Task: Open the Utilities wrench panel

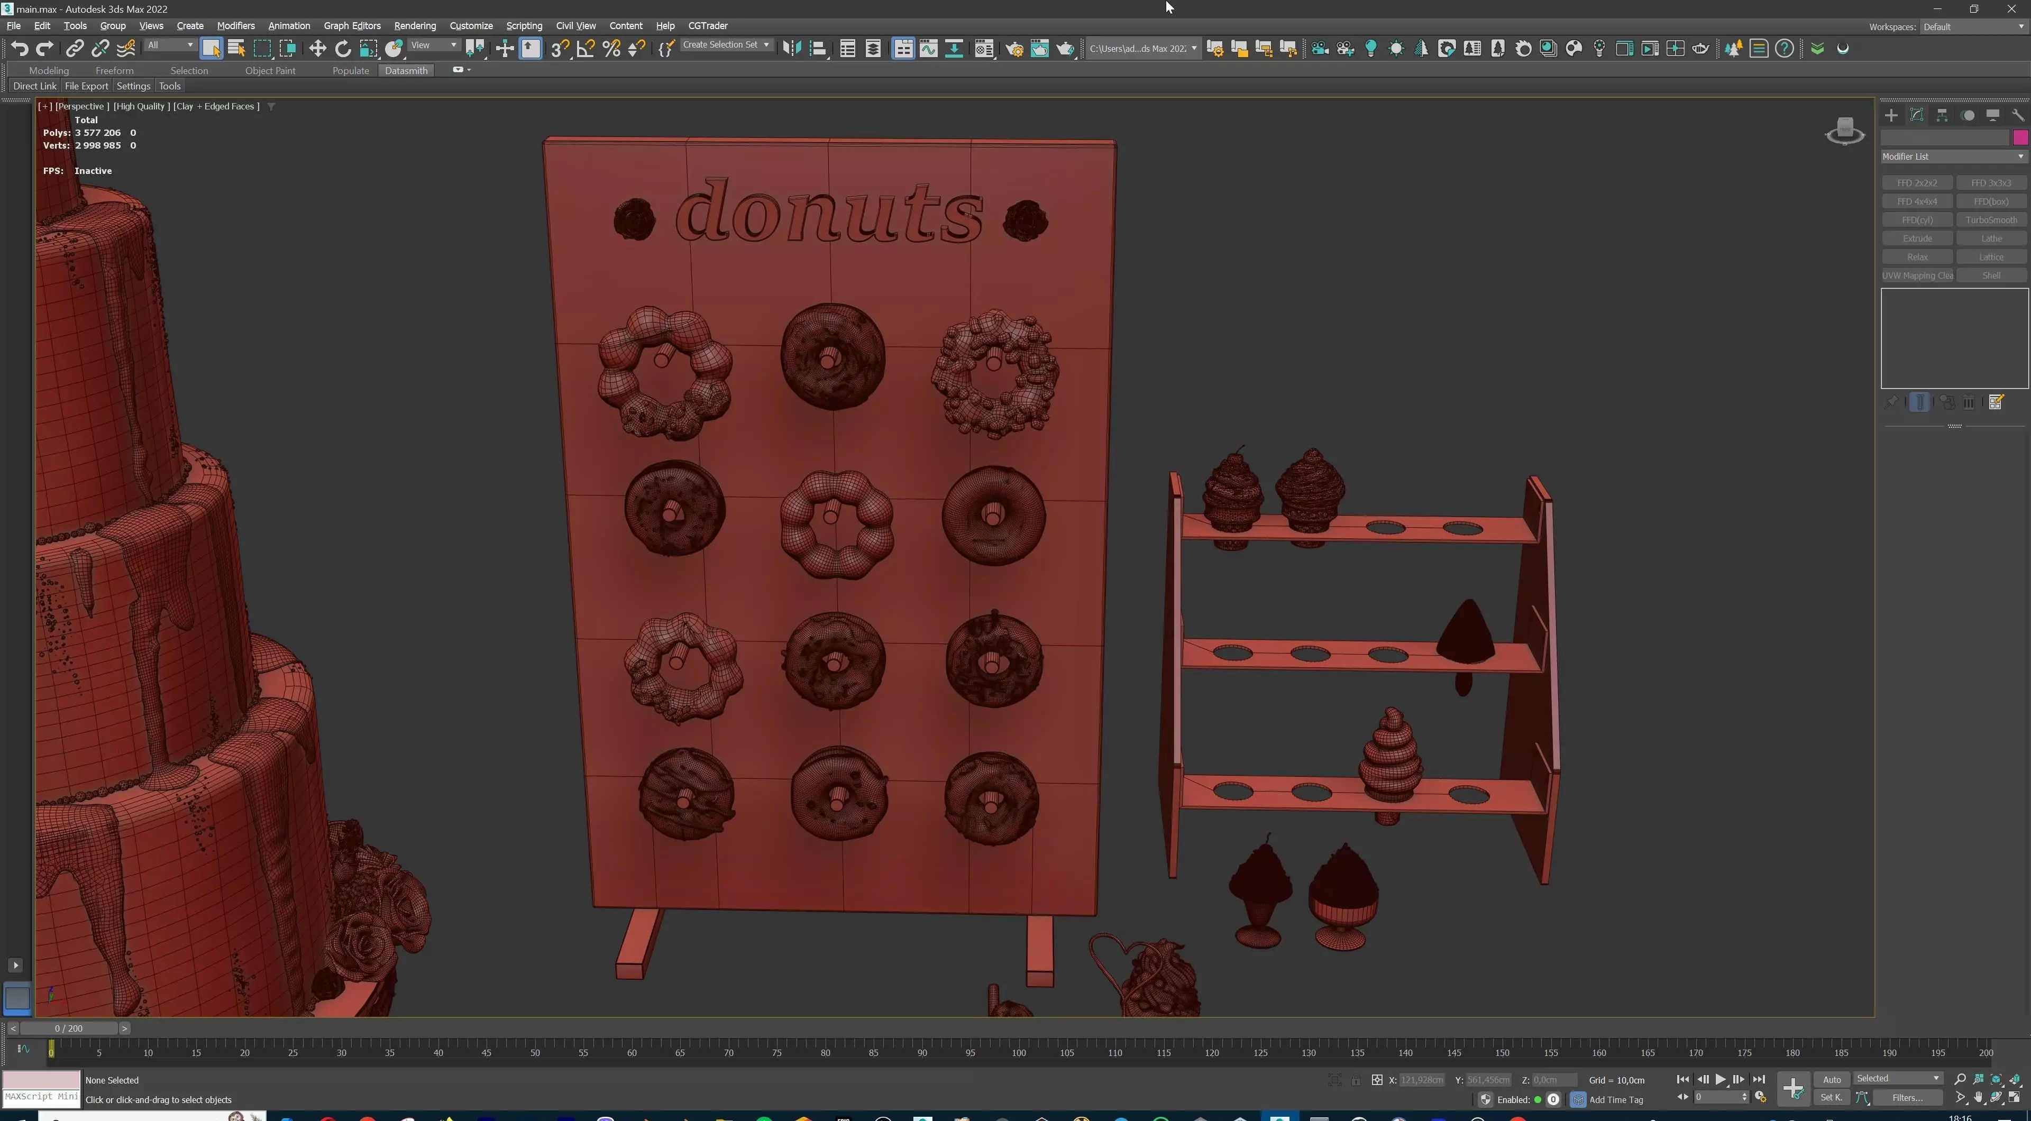Action: (2018, 115)
